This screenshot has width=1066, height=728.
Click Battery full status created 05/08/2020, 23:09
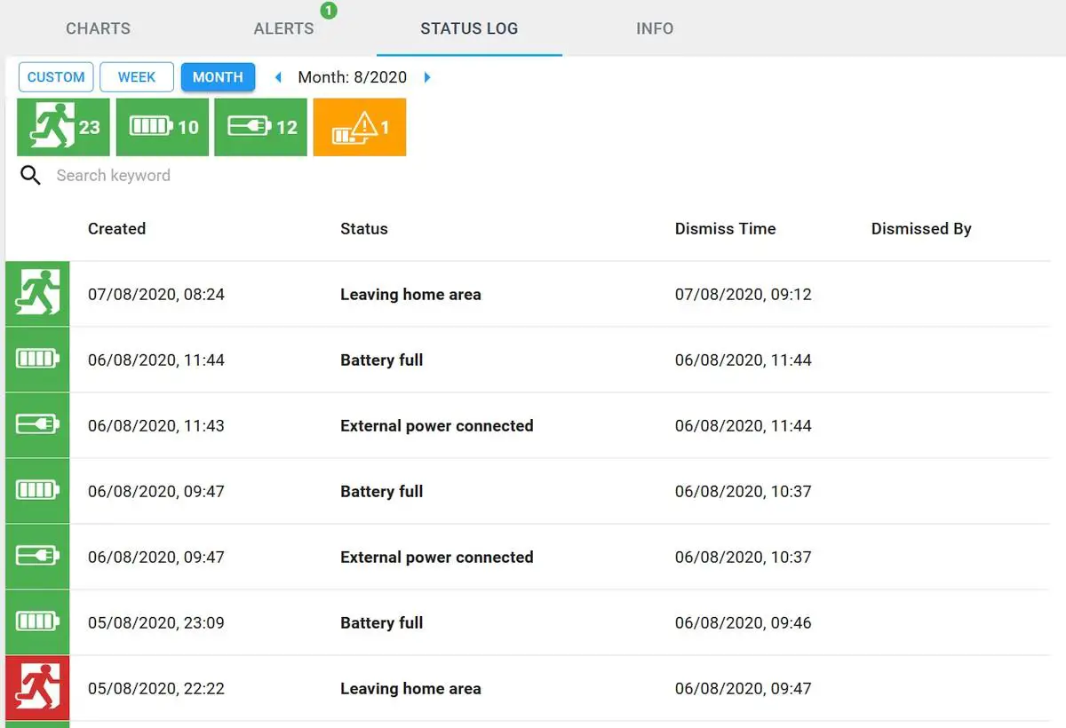381,622
